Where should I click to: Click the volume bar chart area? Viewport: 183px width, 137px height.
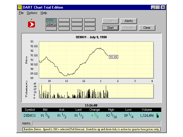click(96, 91)
